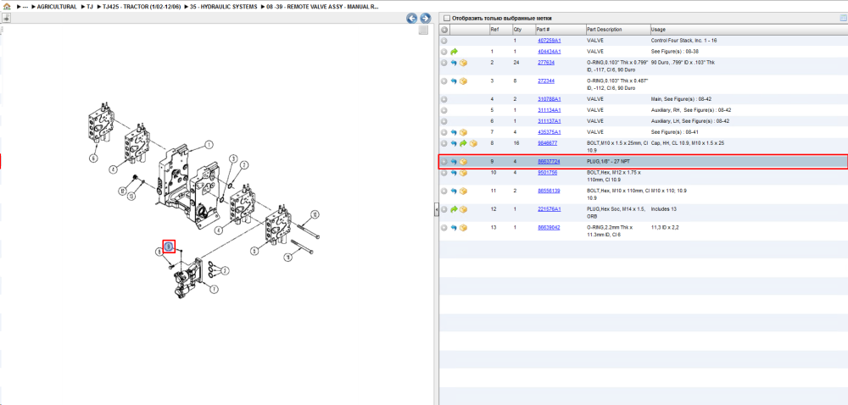Click the box icon in the 435375A1 row
This screenshot has width=848, height=405.
(x=464, y=132)
